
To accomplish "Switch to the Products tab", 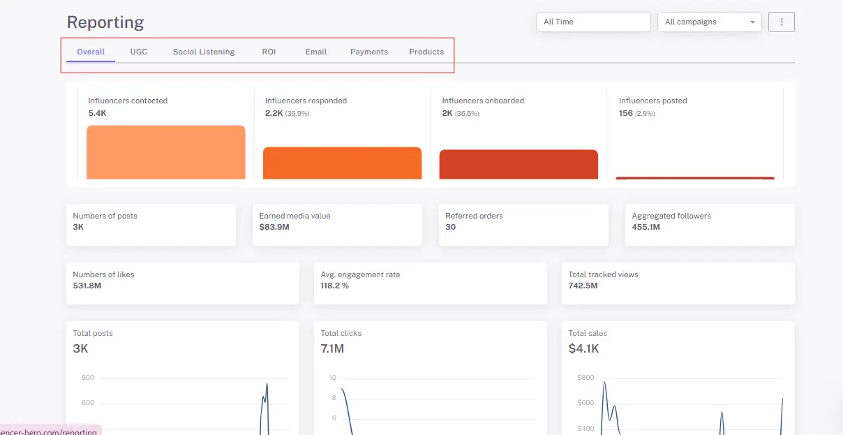I will coord(426,52).
